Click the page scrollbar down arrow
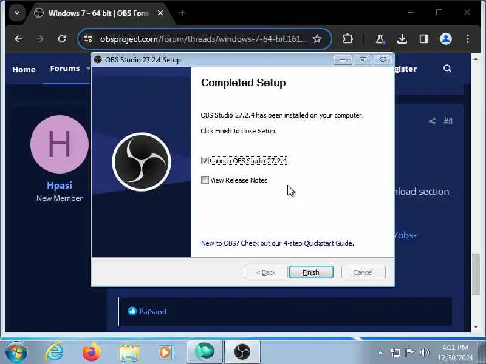This screenshot has width=486, height=364. coord(476,327)
